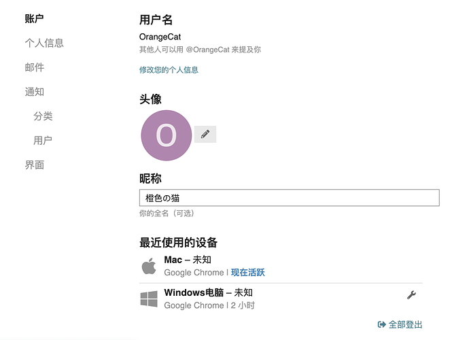Click the 现在活跃 status text
This screenshot has height=340, width=452.
(248, 273)
